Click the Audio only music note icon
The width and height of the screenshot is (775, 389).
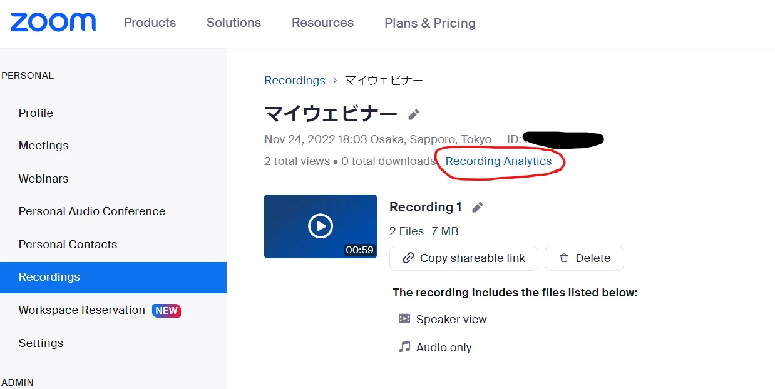[404, 347]
